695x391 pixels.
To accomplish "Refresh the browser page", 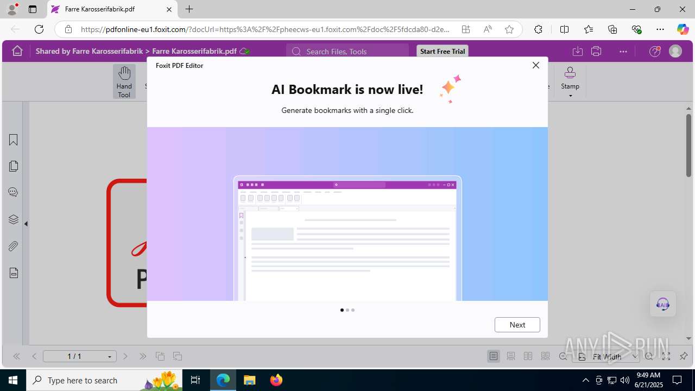I will (x=39, y=29).
